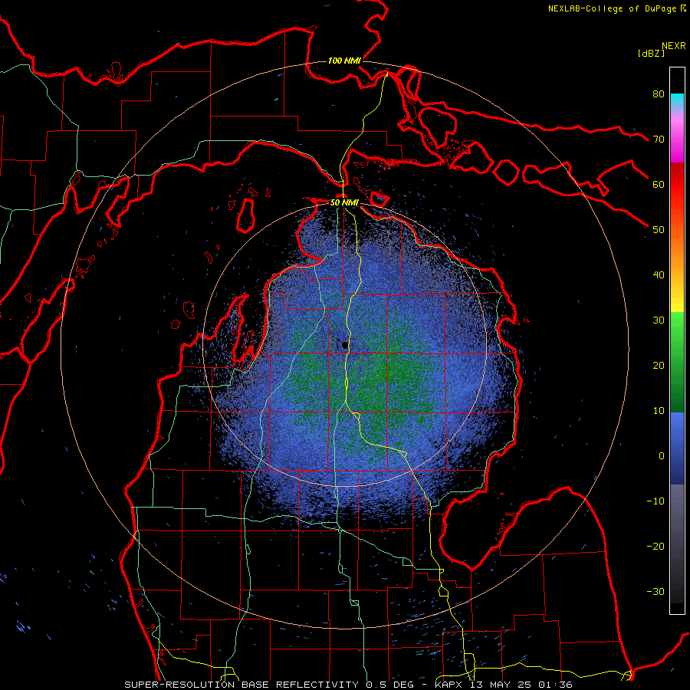
Task: Click the 10 value on the dBZ scale
Action: [x=659, y=411]
